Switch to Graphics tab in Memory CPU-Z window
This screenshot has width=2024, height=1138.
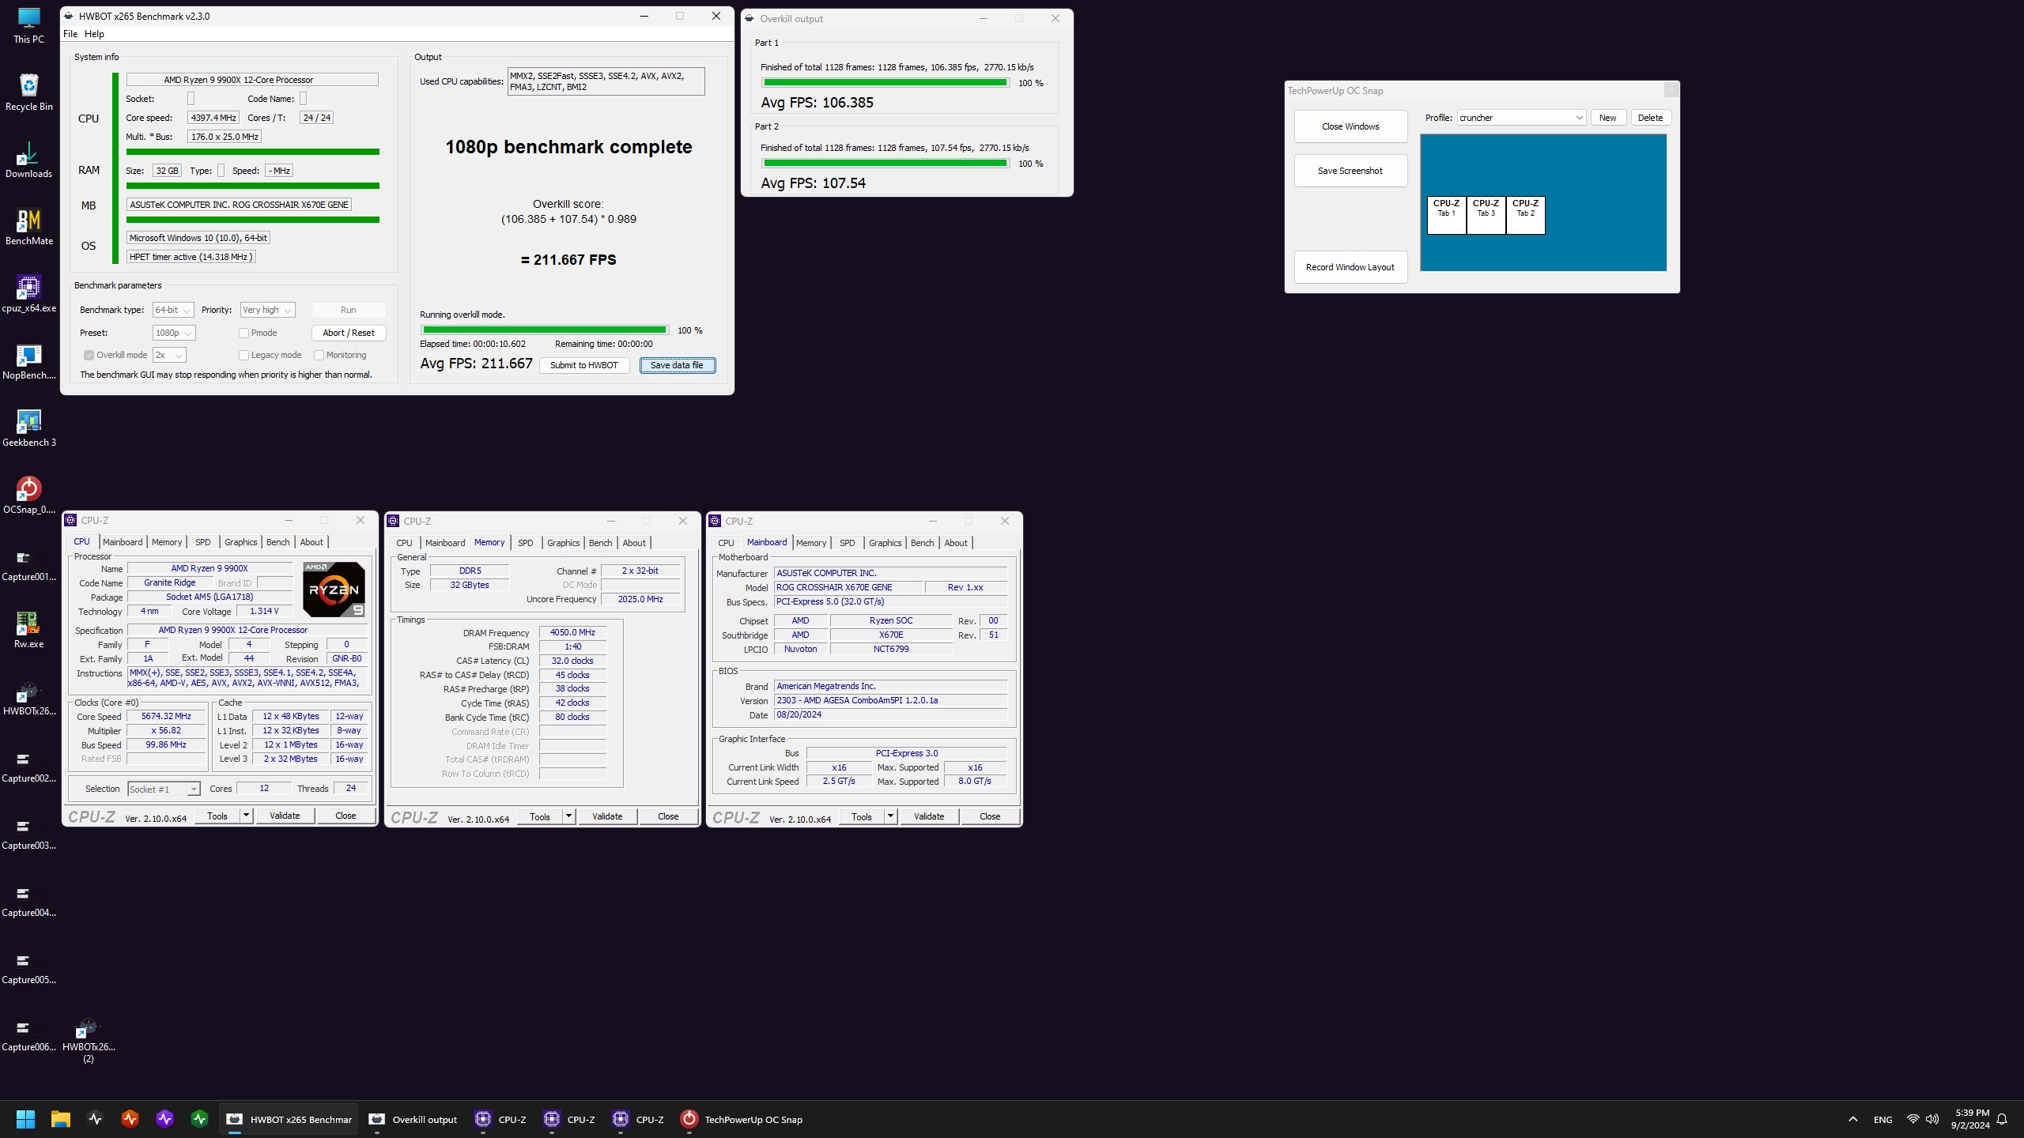pyautogui.click(x=563, y=543)
